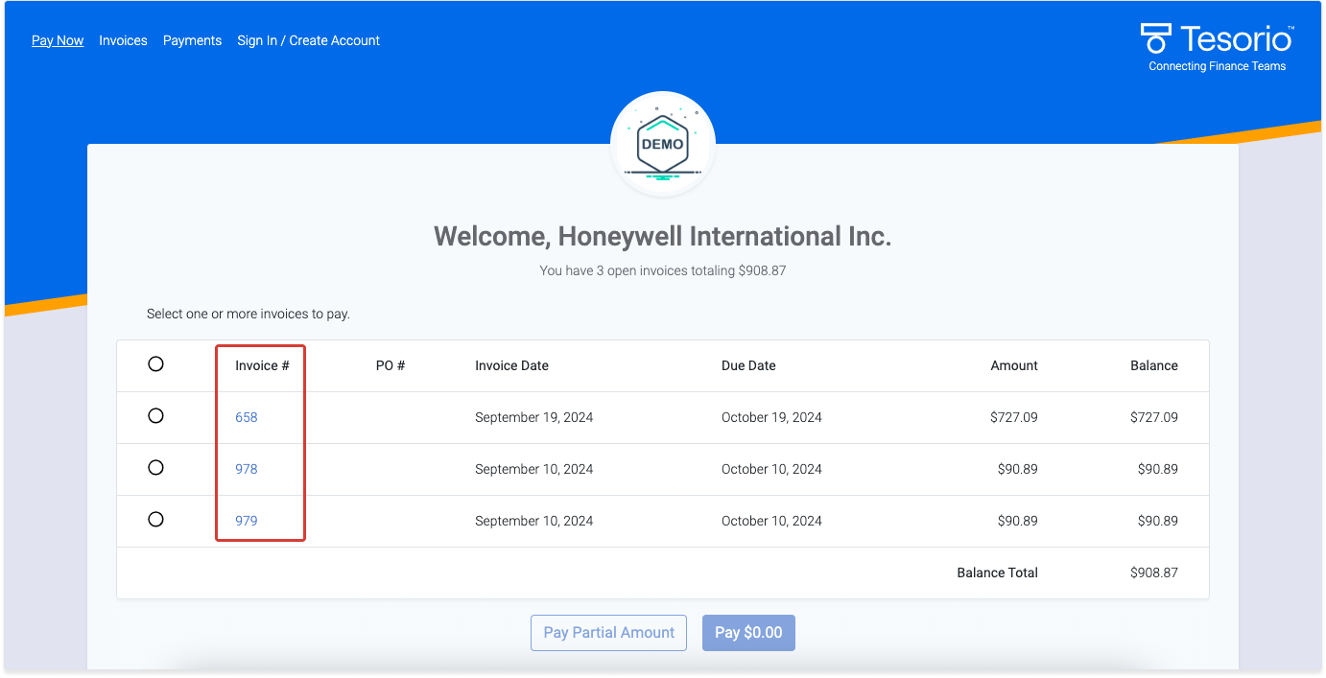Select the radio button for invoice 658
Viewport: 1326px width, 678px height.
point(155,416)
